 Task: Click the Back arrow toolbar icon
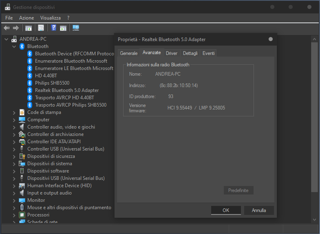click(x=7, y=28)
